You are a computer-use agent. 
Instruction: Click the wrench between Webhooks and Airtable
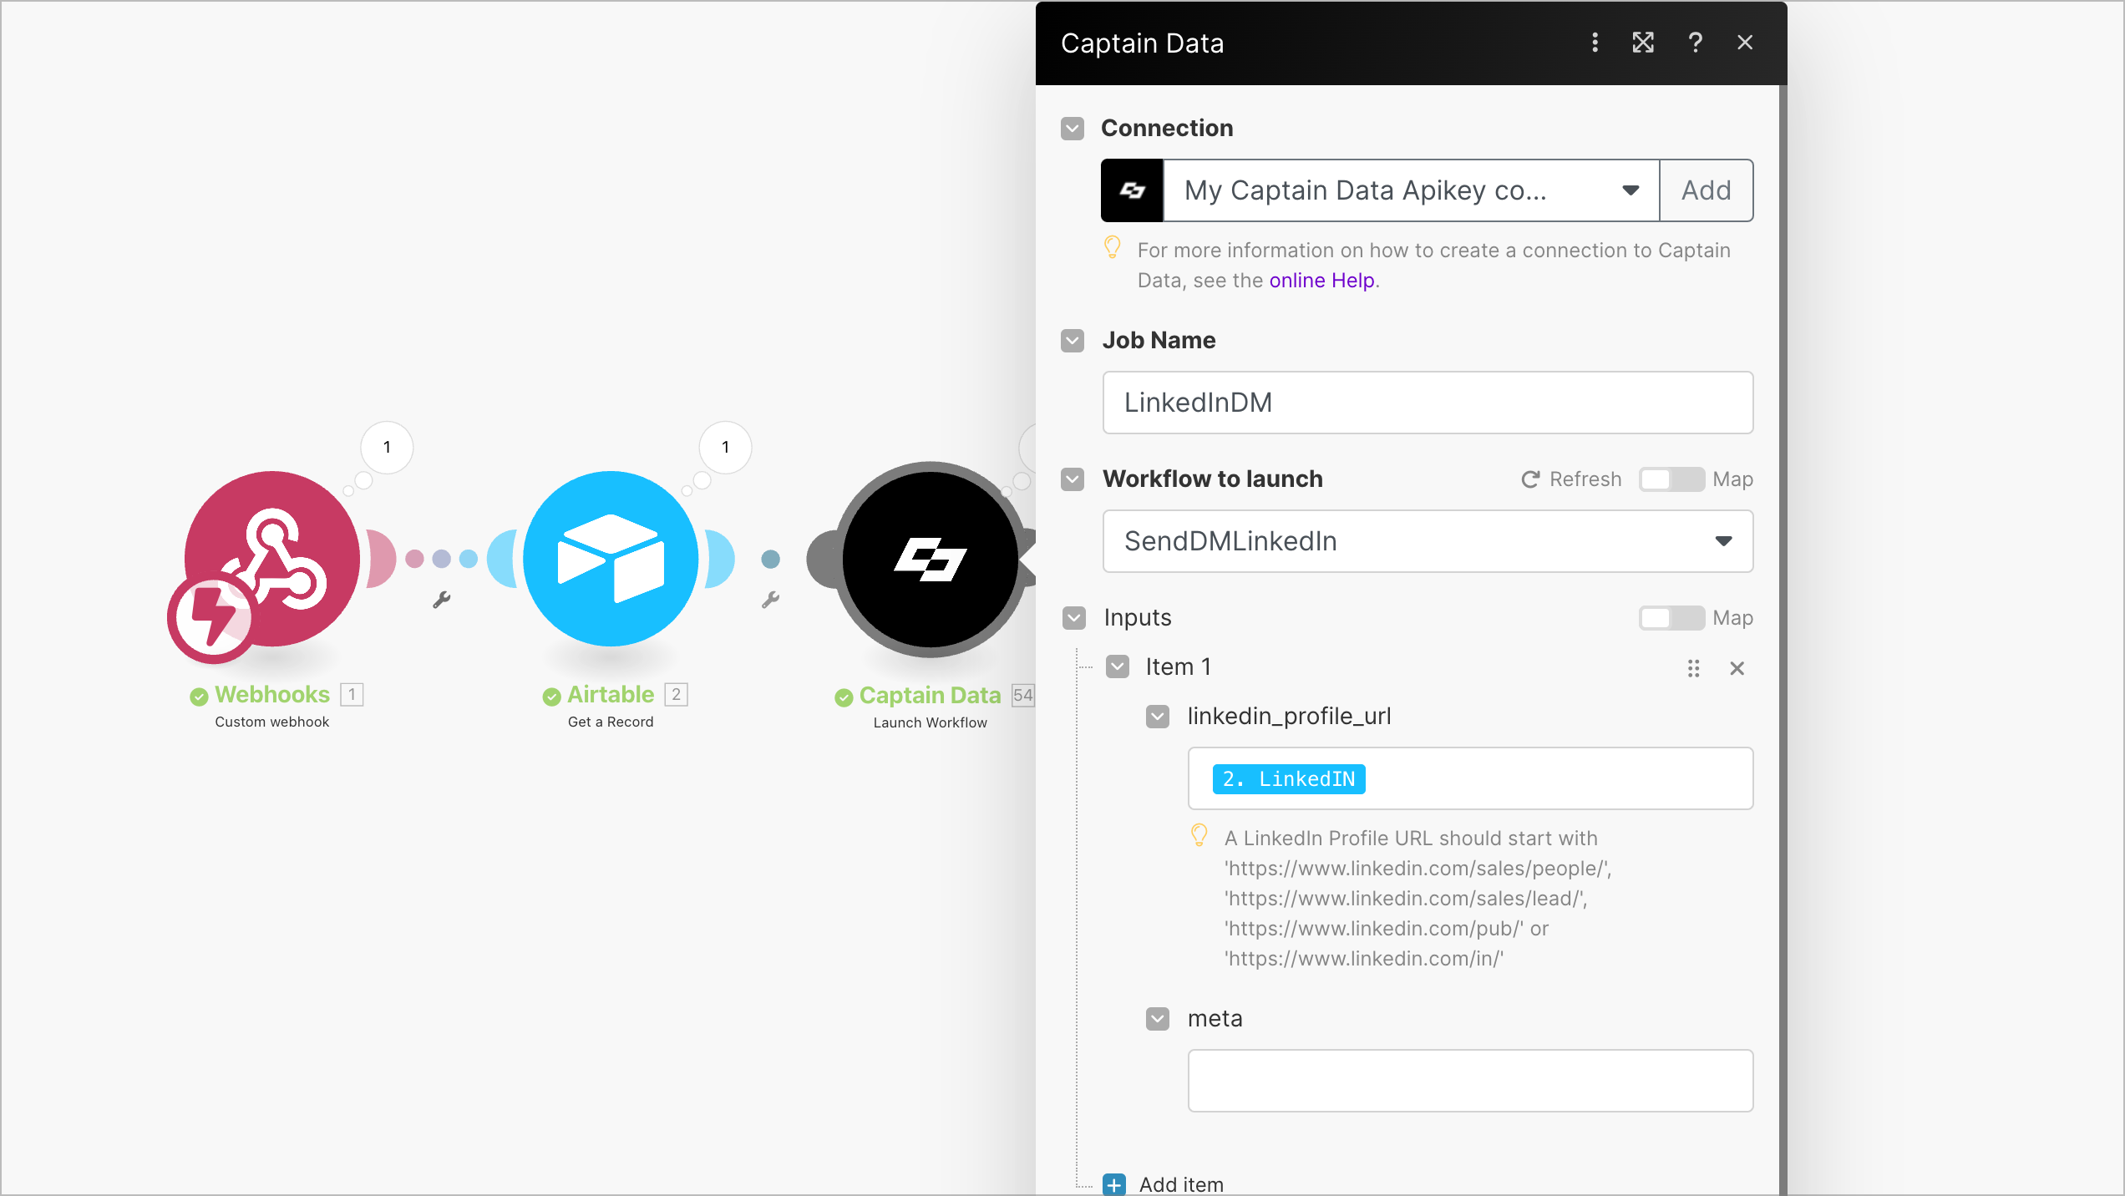442,600
